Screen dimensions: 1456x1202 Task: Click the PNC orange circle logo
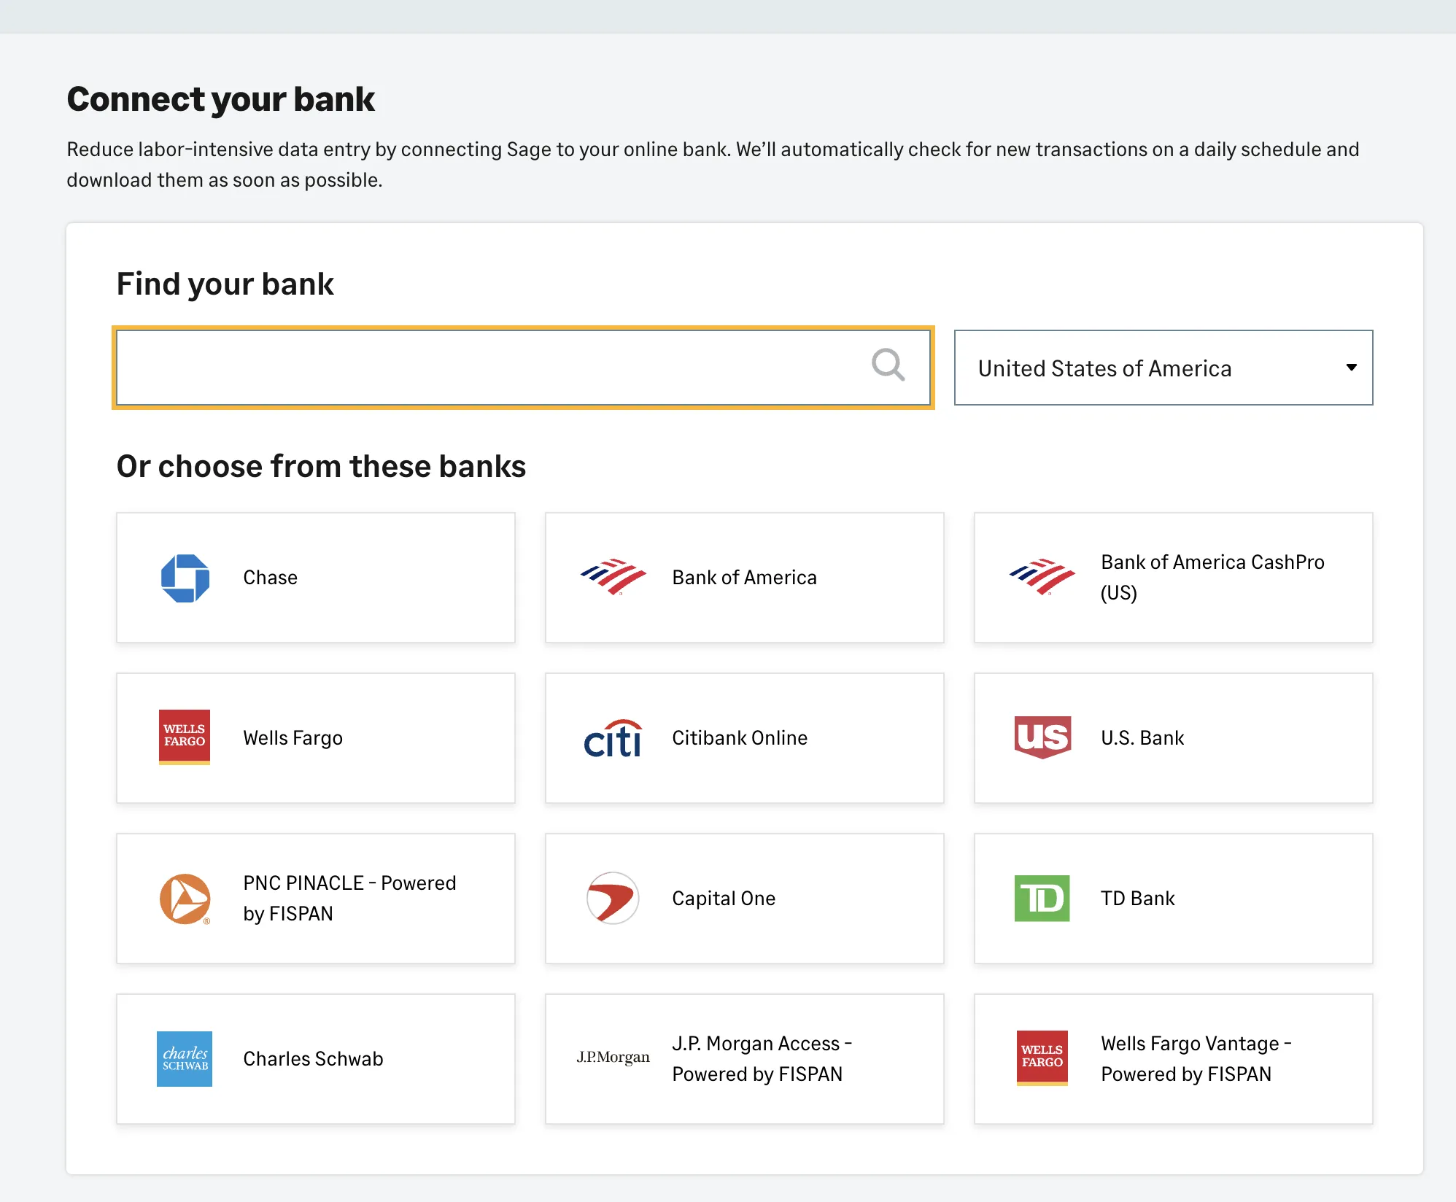click(185, 899)
